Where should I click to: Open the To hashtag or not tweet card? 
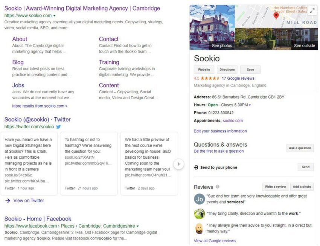(x=89, y=164)
